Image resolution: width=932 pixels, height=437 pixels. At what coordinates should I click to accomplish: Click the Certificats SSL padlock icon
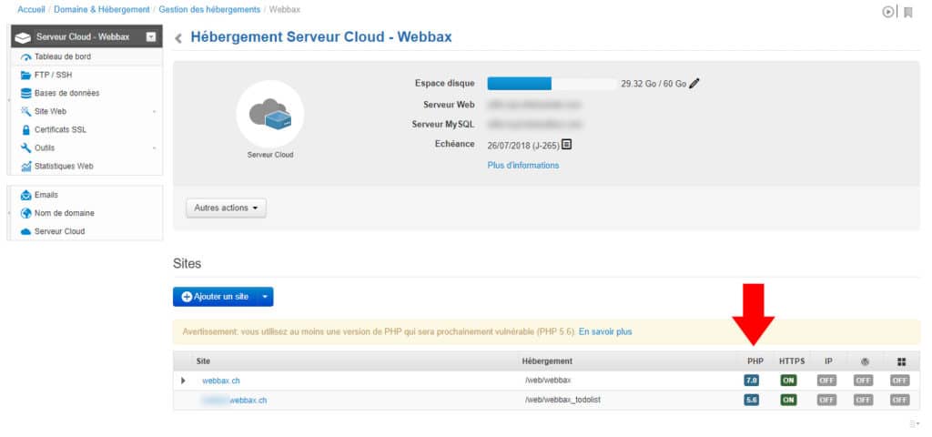click(x=25, y=129)
